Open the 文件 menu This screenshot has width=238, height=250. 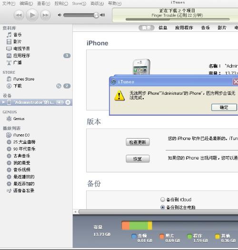[9, 3]
